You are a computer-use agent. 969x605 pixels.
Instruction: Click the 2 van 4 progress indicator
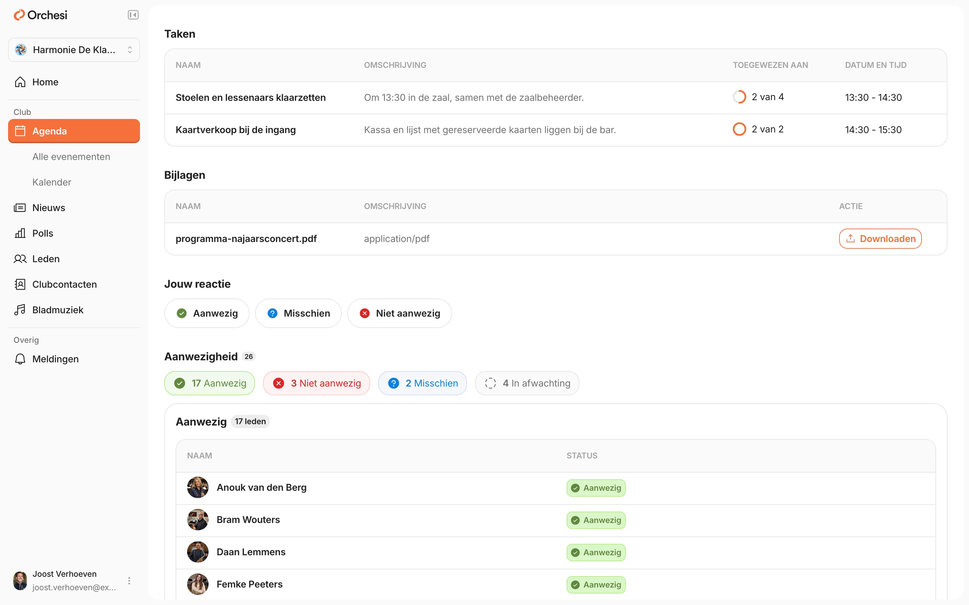[x=758, y=97]
